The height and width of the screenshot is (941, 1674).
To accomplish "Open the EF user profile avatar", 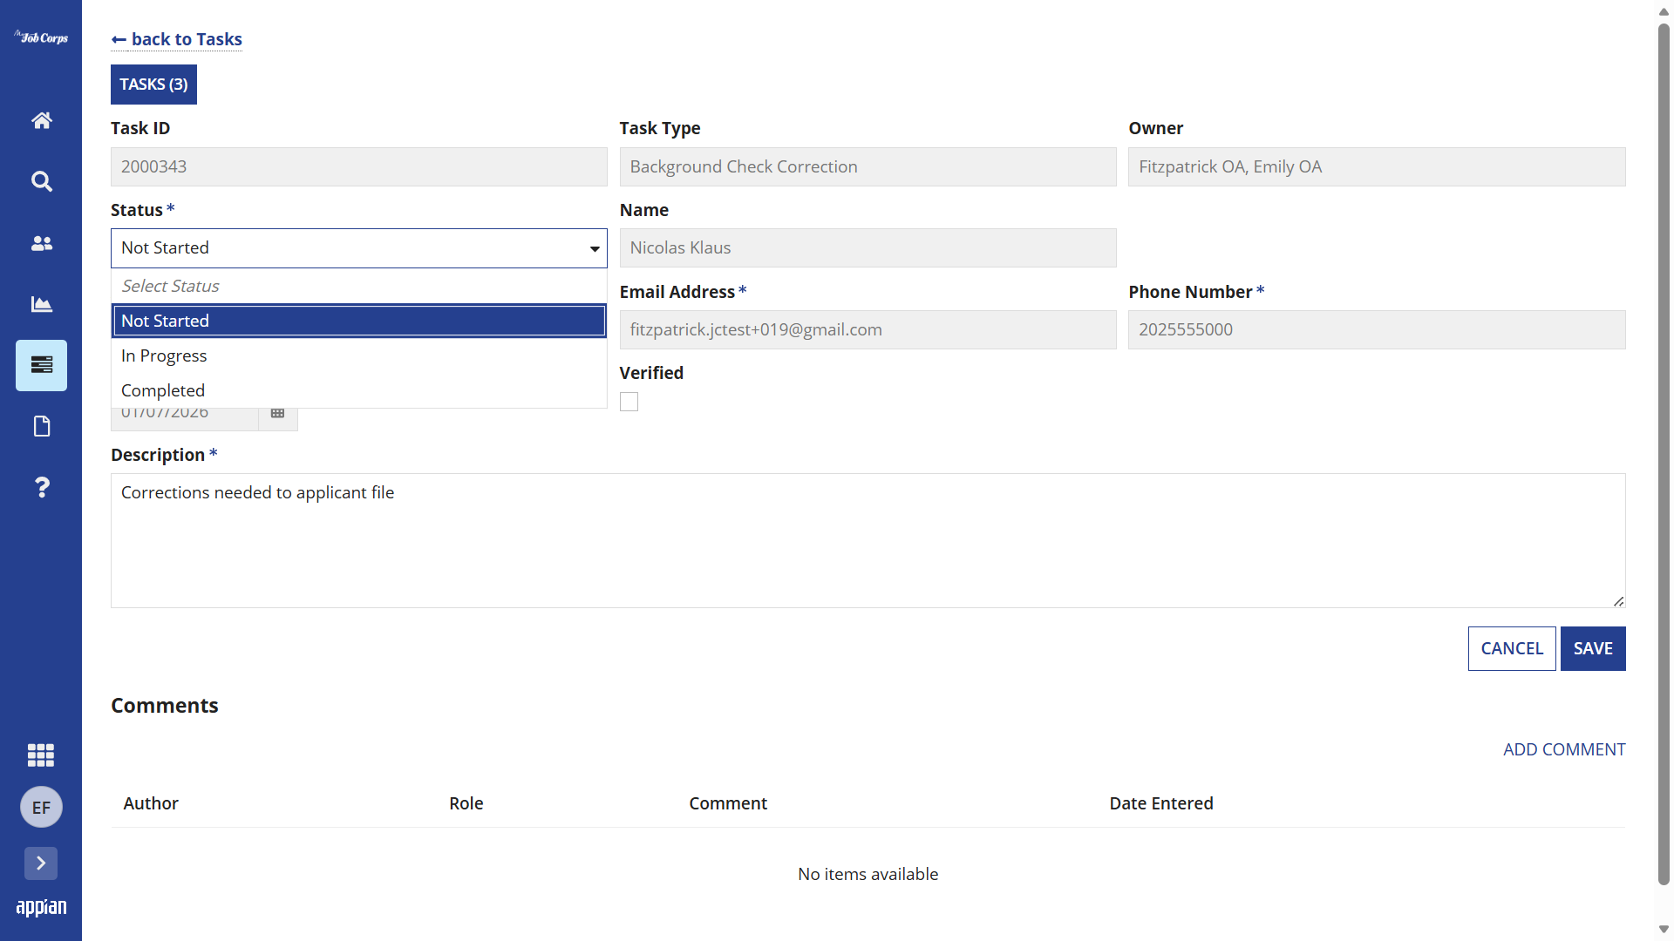I will (41, 807).
